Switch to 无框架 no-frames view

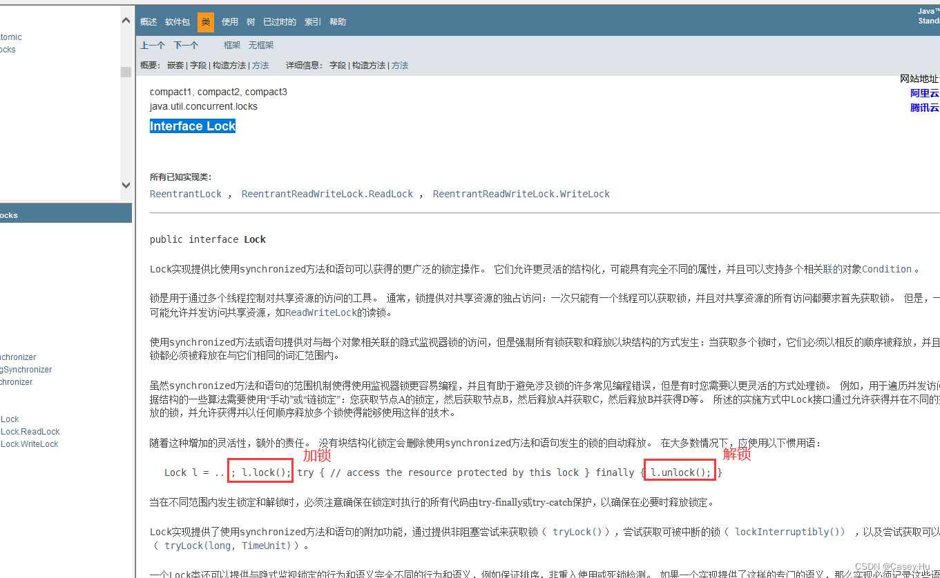(261, 46)
